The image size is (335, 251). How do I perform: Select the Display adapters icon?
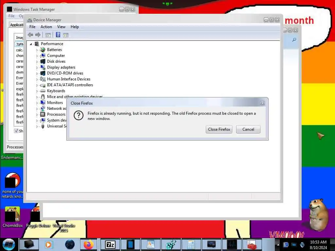coord(43,67)
